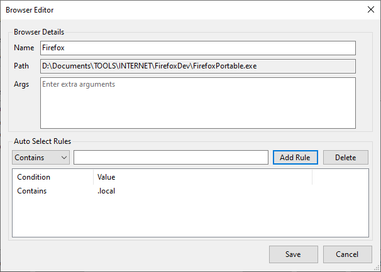Screen dimensions: 381x272
Task: Click the Browser Editor title bar
Action: pyautogui.click(x=157, y=9)
